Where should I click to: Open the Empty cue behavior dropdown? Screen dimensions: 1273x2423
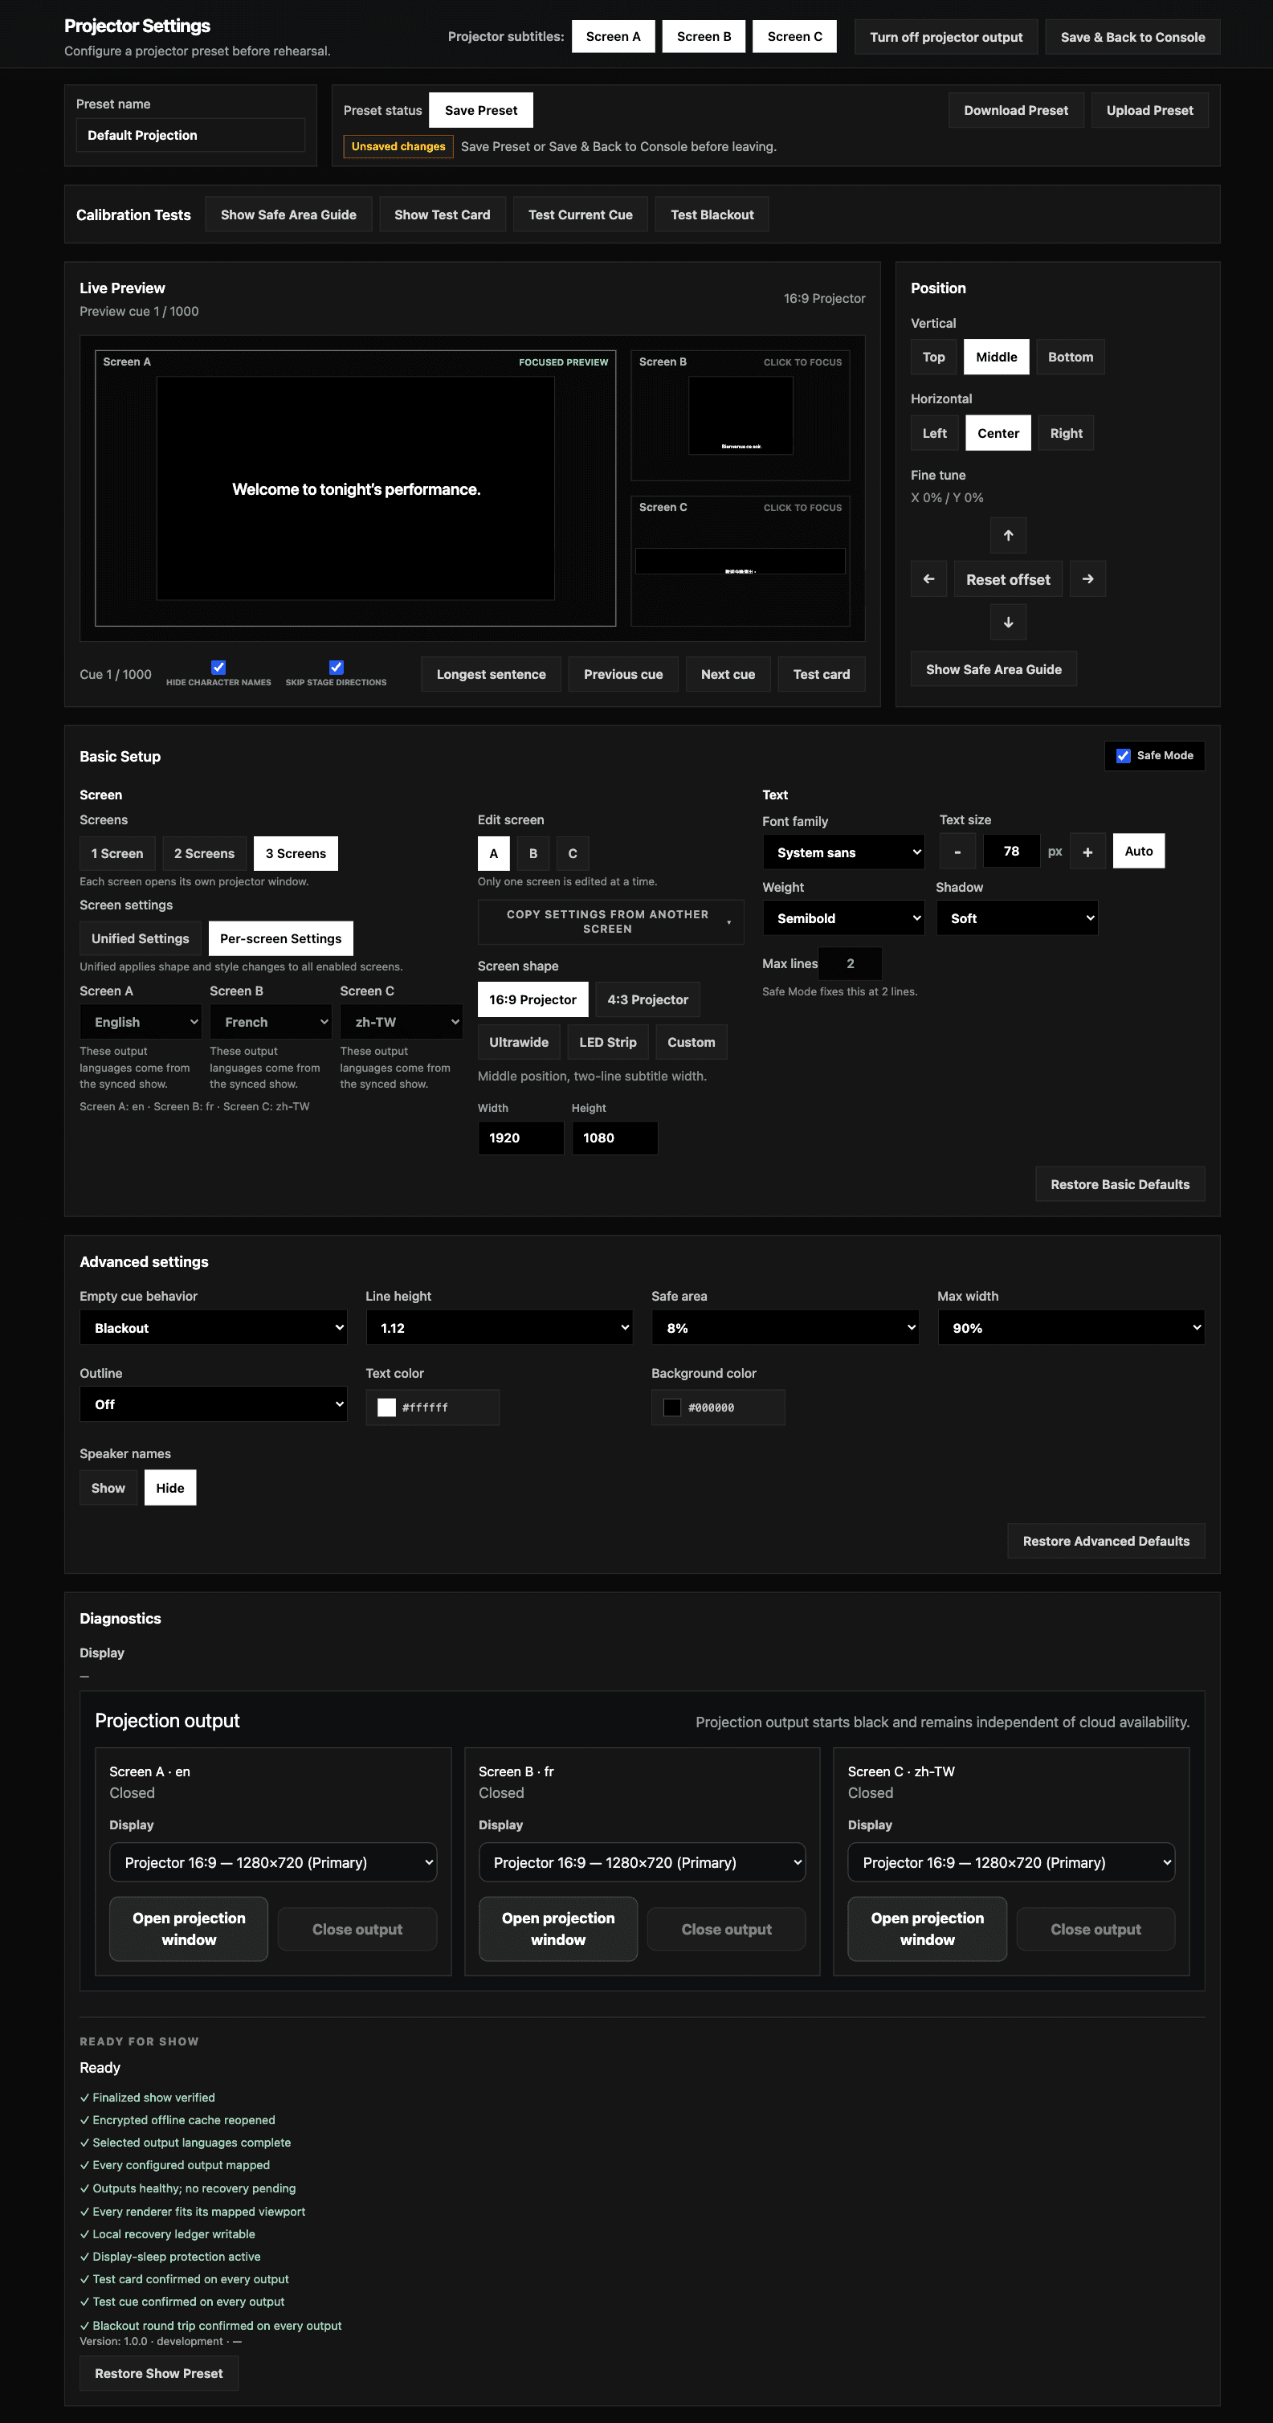pyautogui.click(x=214, y=1328)
